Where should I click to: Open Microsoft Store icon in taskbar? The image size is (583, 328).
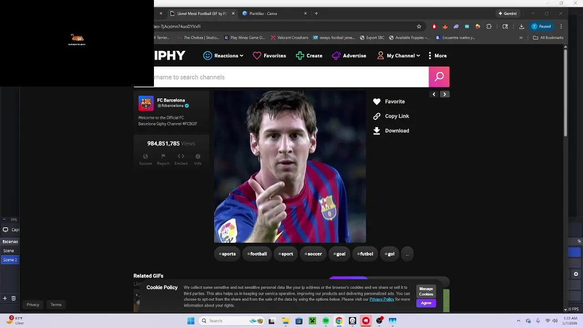(299, 321)
